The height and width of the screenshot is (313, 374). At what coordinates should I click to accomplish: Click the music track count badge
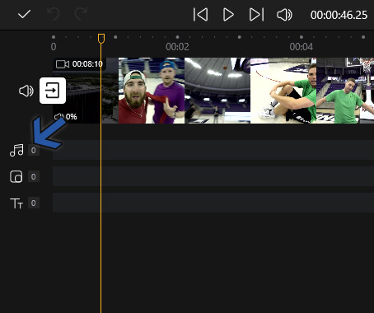coord(34,151)
